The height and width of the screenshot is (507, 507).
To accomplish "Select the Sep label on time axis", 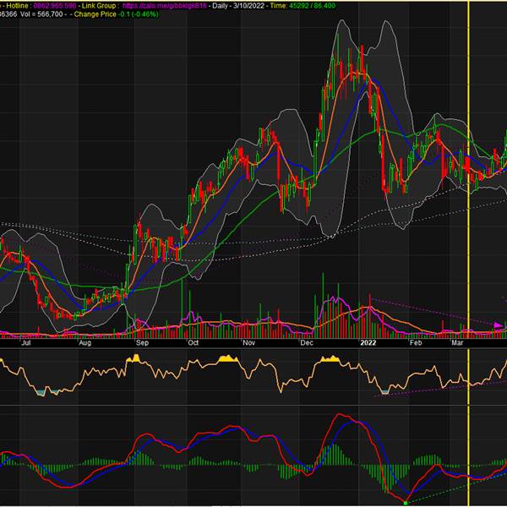I will click(x=142, y=344).
